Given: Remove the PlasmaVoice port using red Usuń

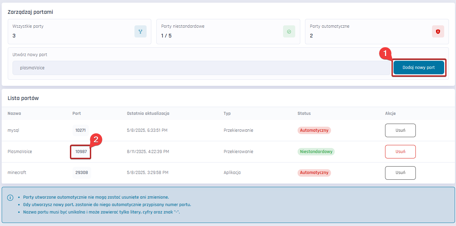Looking at the screenshot, I should click(x=400, y=152).
